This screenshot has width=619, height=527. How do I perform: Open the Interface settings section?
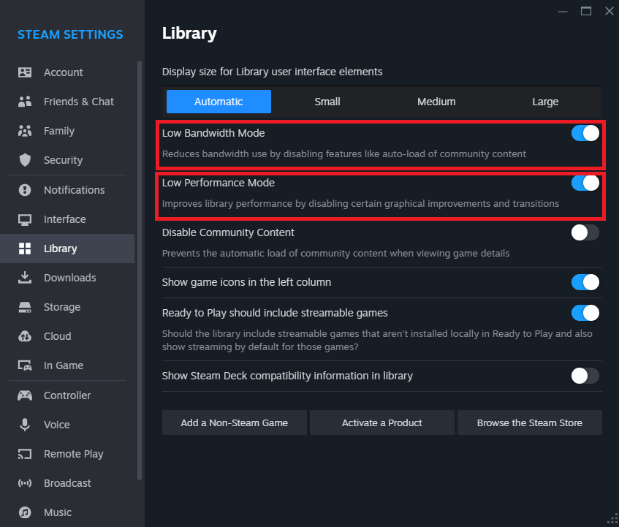click(x=64, y=219)
